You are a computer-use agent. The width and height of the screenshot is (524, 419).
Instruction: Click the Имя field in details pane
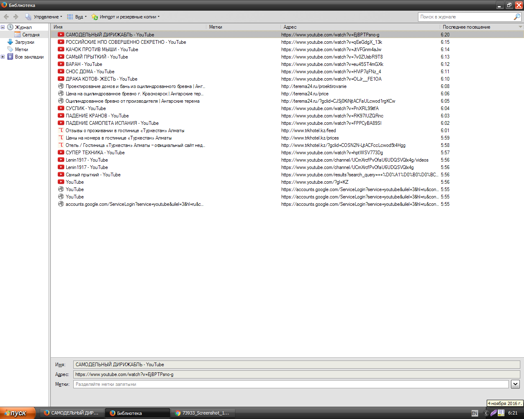pyautogui.click(x=297, y=365)
